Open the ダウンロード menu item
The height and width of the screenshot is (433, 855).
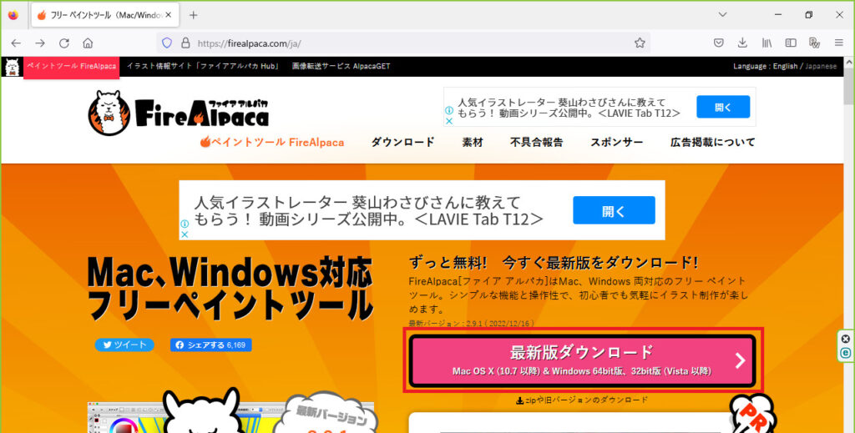tap(403, 142)
